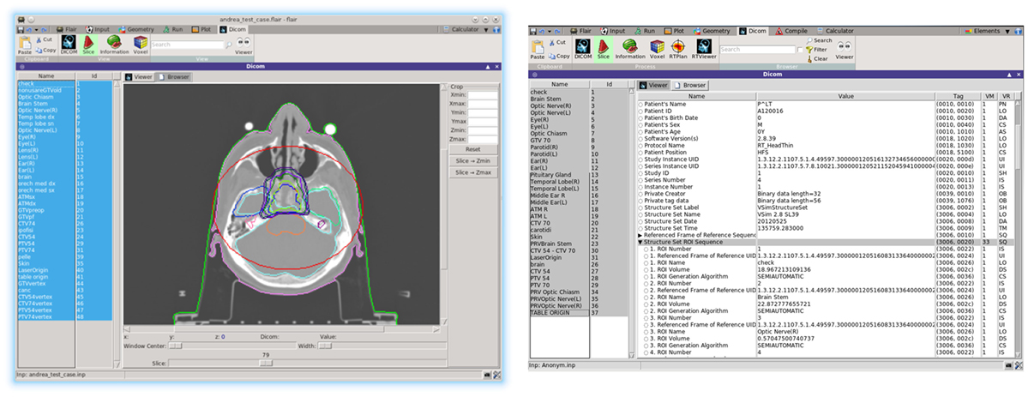Open the Elements dropdown
The height and width of the screenshot is (397, 1028).
[x=992, y=30]
